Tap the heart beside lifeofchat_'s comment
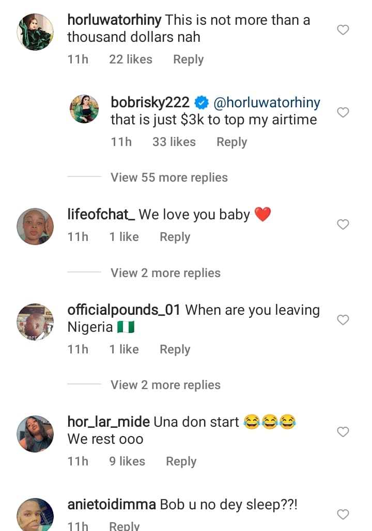Screen dimensions: 372x531 (x=343, y=224)
